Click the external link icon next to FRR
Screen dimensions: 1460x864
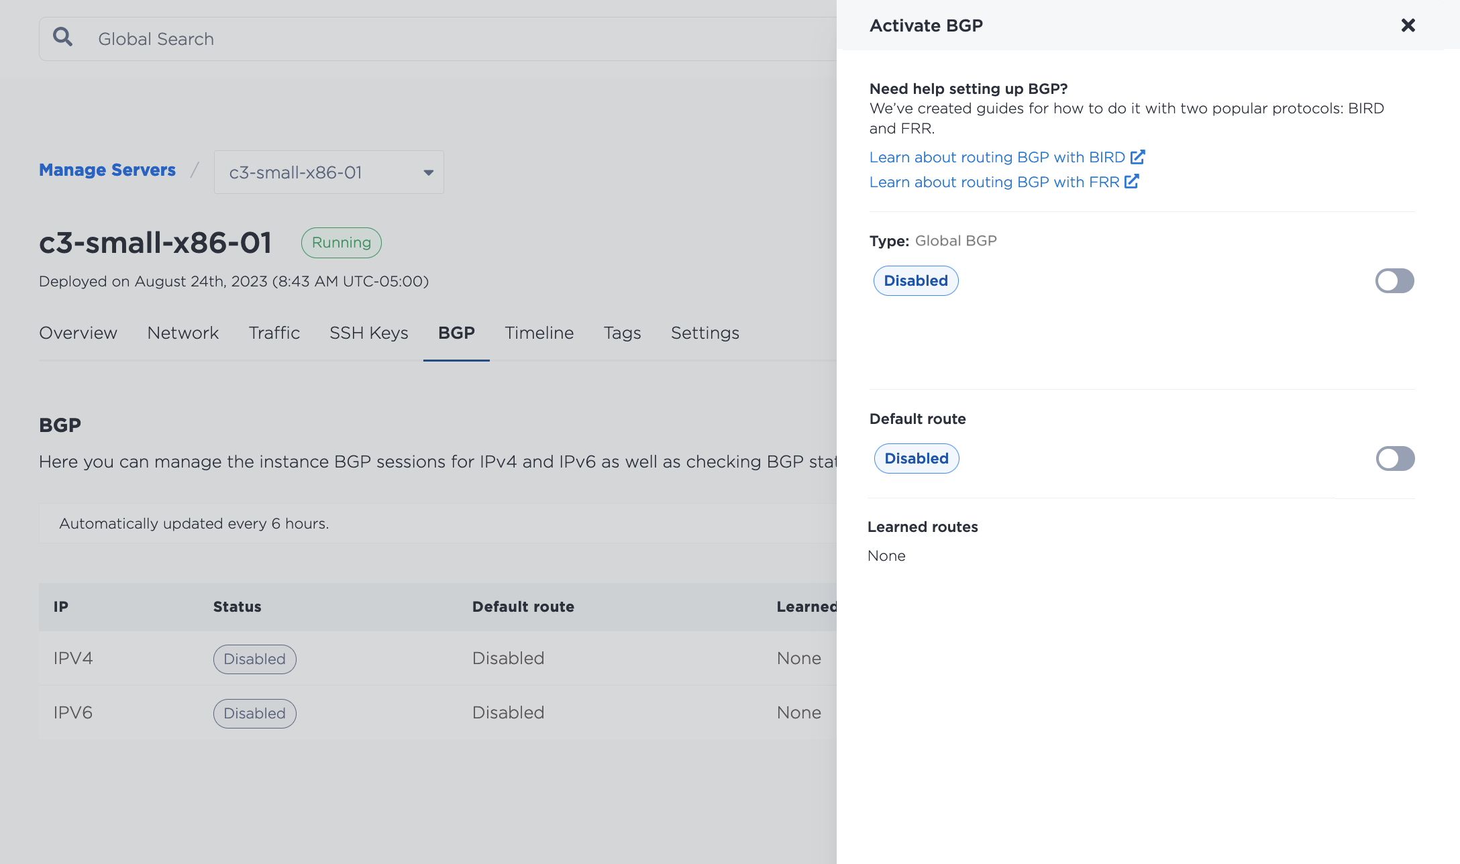(1132, 182)
